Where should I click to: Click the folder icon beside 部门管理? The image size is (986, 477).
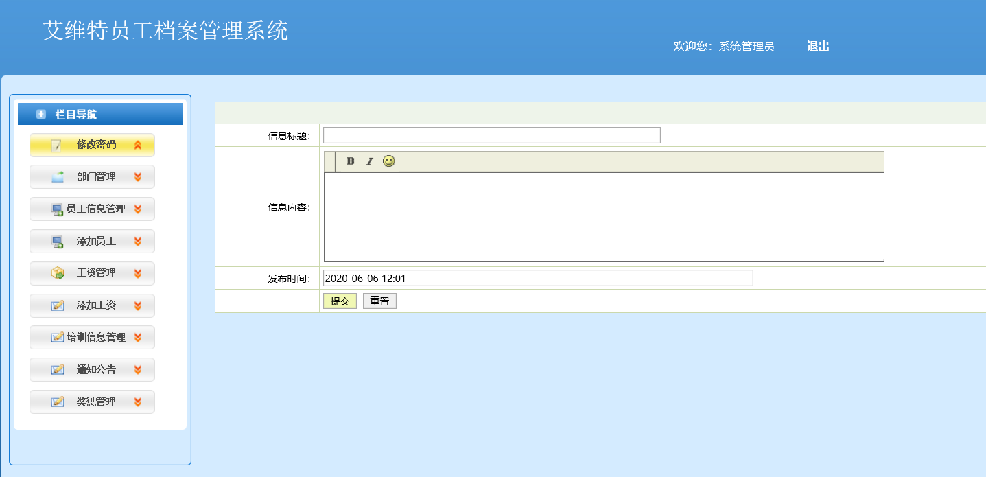pos(58,177)
